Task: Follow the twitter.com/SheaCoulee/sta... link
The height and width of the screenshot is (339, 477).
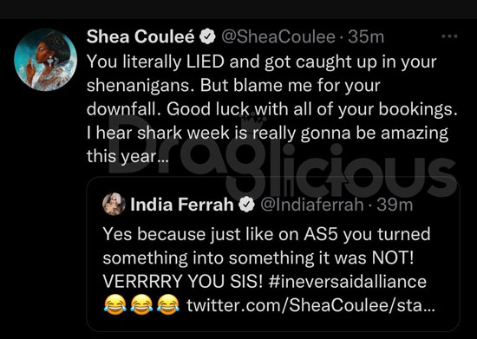Action: point(310,305)
